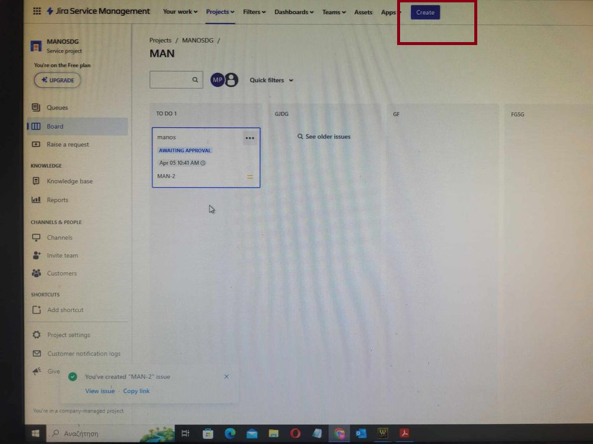Click the Projects breadcrumb link

[160, 40]
